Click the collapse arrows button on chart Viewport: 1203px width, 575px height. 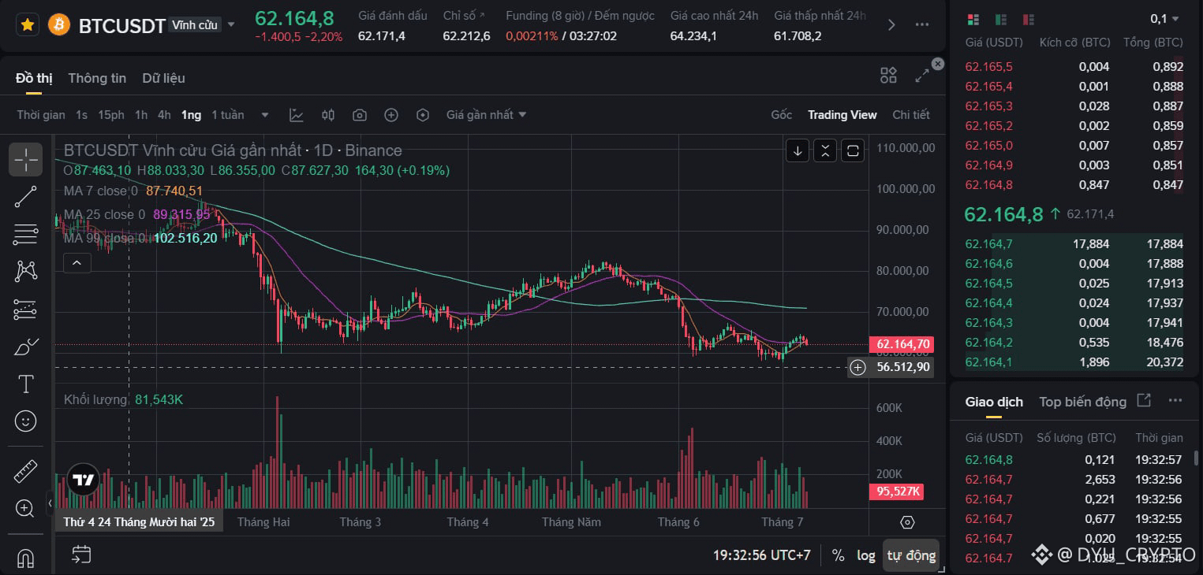825,150
